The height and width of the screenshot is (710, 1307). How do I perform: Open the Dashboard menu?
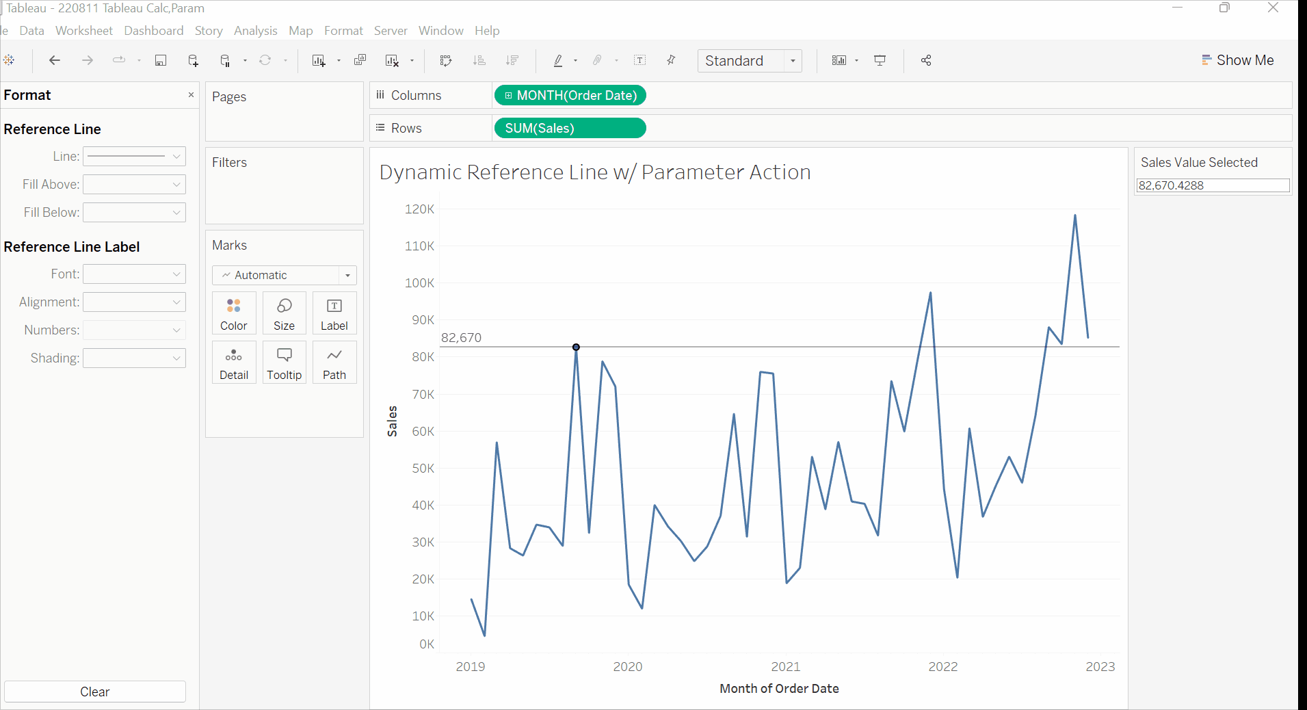pos(153,31)
